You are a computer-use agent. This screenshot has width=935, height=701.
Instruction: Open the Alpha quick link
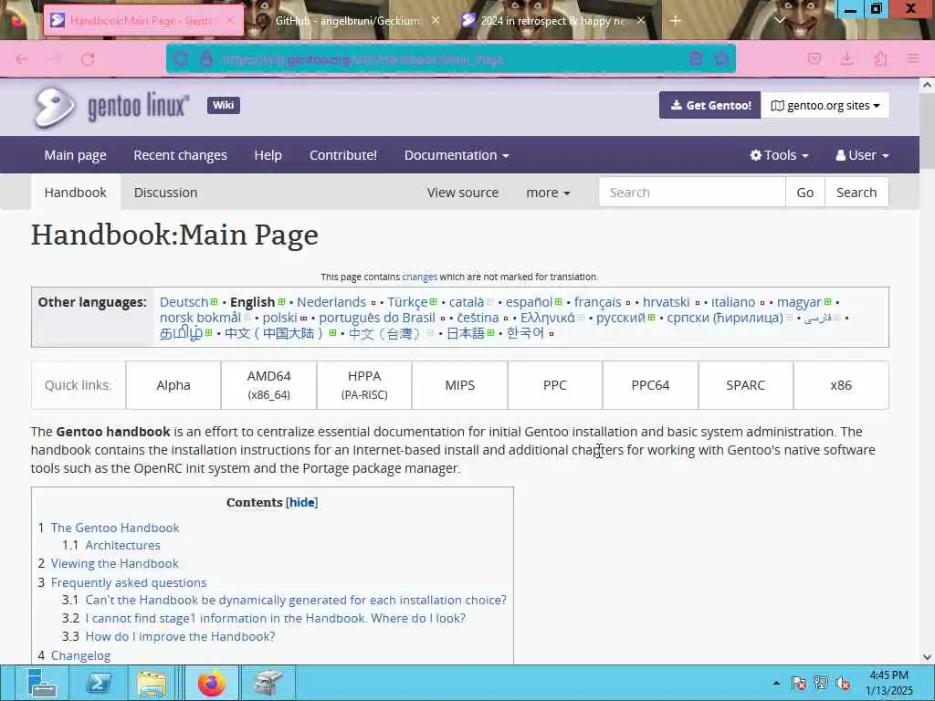pos(173,385)
